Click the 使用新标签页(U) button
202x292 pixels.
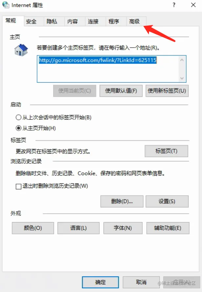(x=167, y=91)
